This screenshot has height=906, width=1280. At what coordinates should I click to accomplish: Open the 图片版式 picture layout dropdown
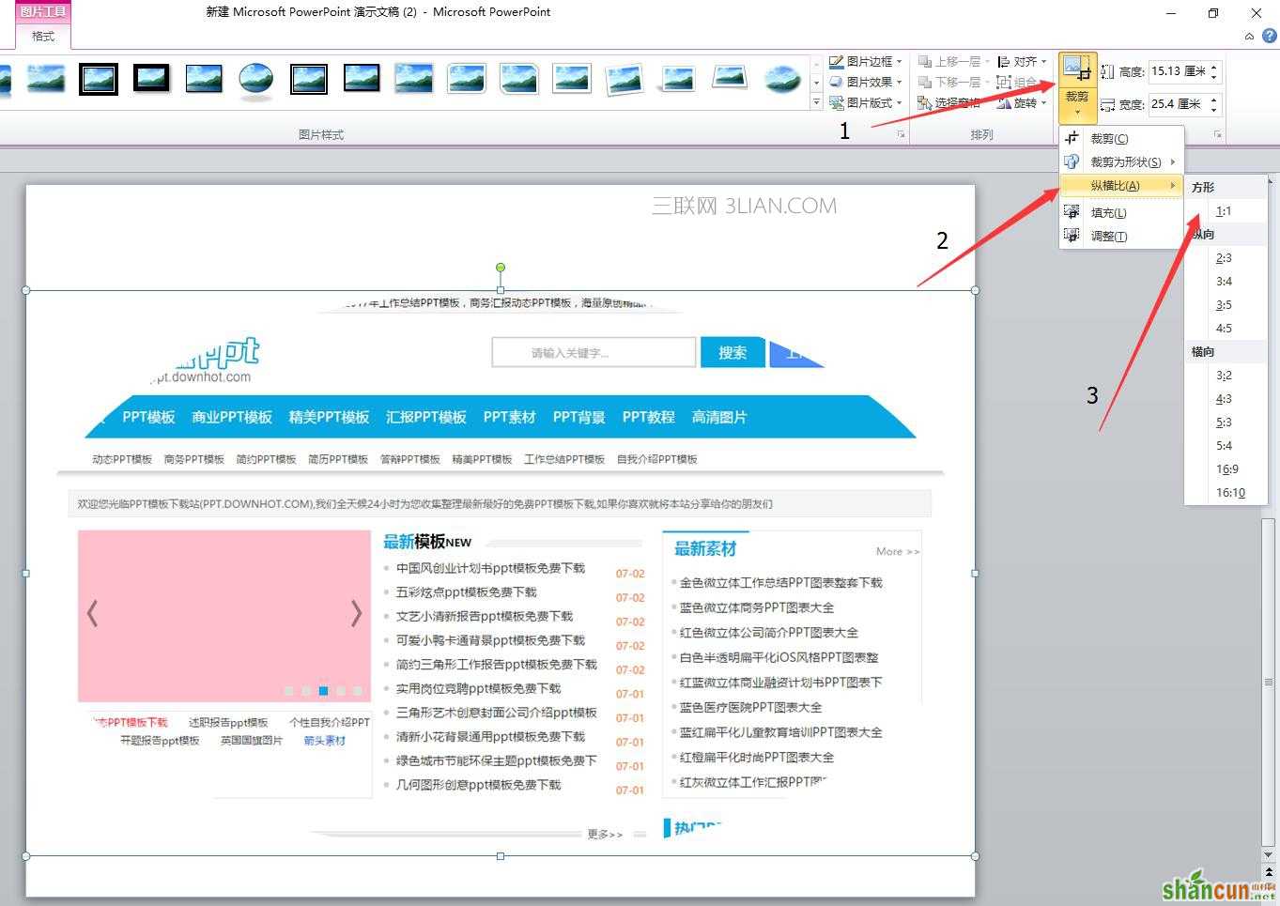tap(899, 102)
